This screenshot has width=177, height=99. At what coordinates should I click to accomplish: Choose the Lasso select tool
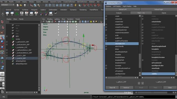(2, 27)
